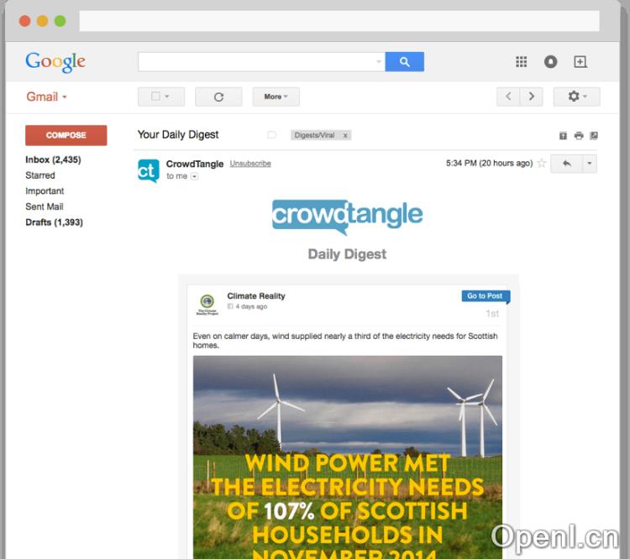Viewport: 630px width, 559px height.
Task: Open the settings gear menu
Action: pyautogui.click(x=576, y=97)
